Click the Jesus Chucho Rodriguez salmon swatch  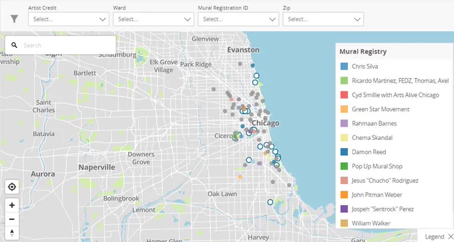click(344, 181)
